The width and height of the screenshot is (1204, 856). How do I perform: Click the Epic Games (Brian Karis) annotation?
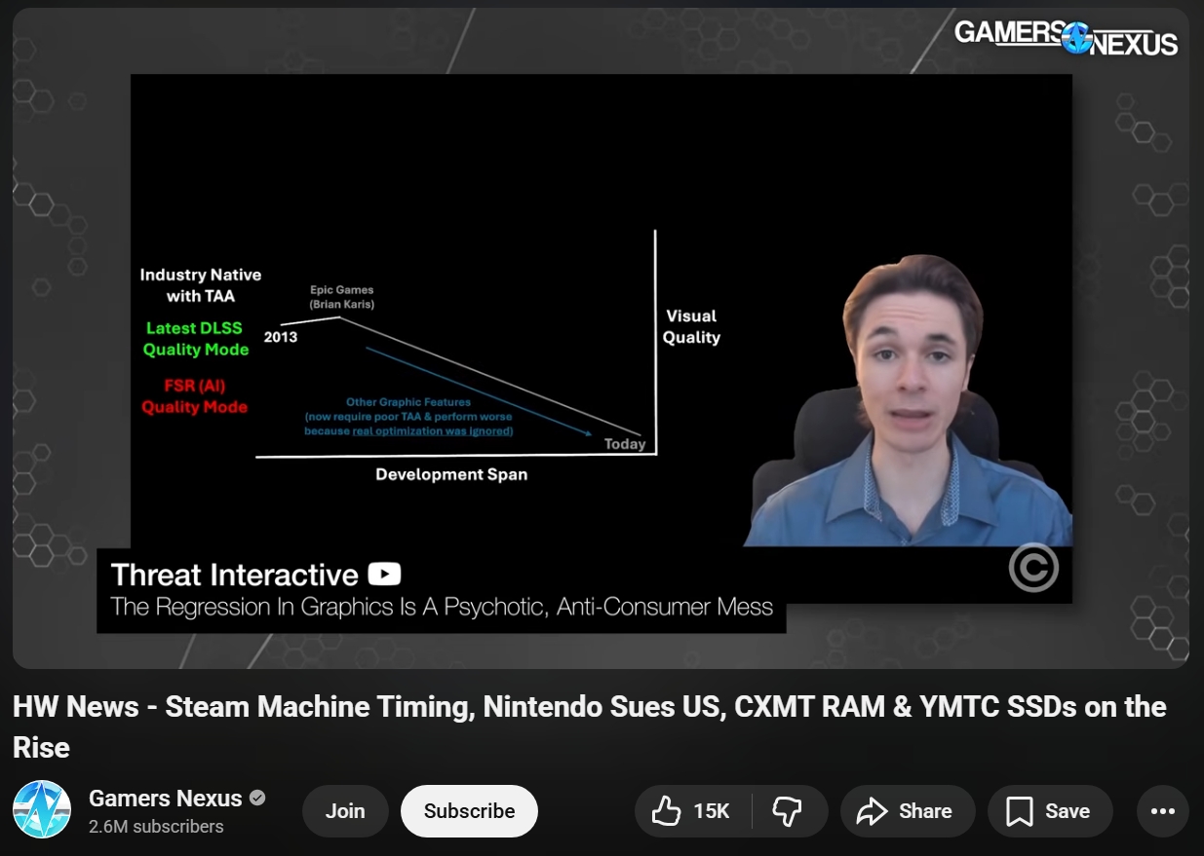coord(341,297)
